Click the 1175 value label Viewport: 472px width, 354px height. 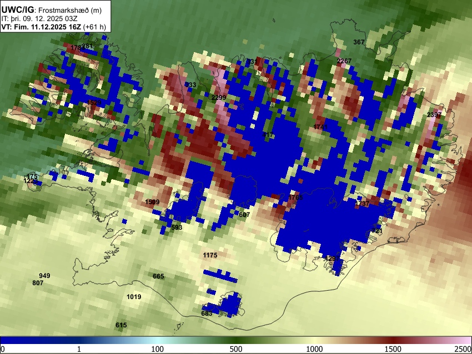tap(210, 255)
